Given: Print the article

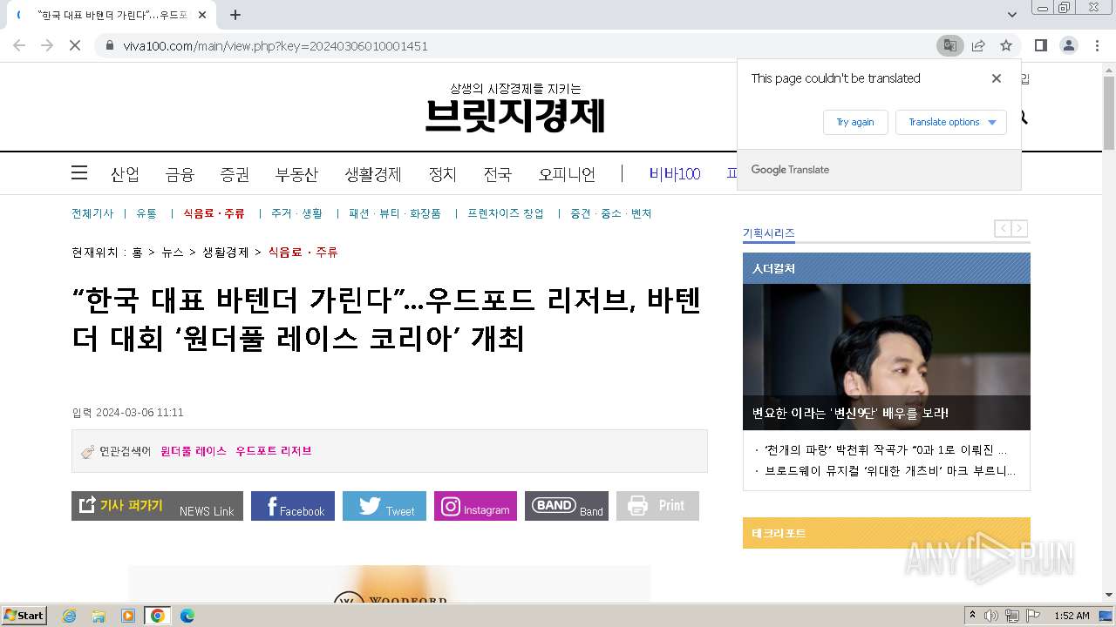Looking at the screenshot, I should (657, 506).
